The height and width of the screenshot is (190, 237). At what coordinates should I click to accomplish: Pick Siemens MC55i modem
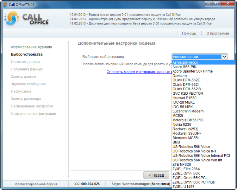[x=204, y=138]
